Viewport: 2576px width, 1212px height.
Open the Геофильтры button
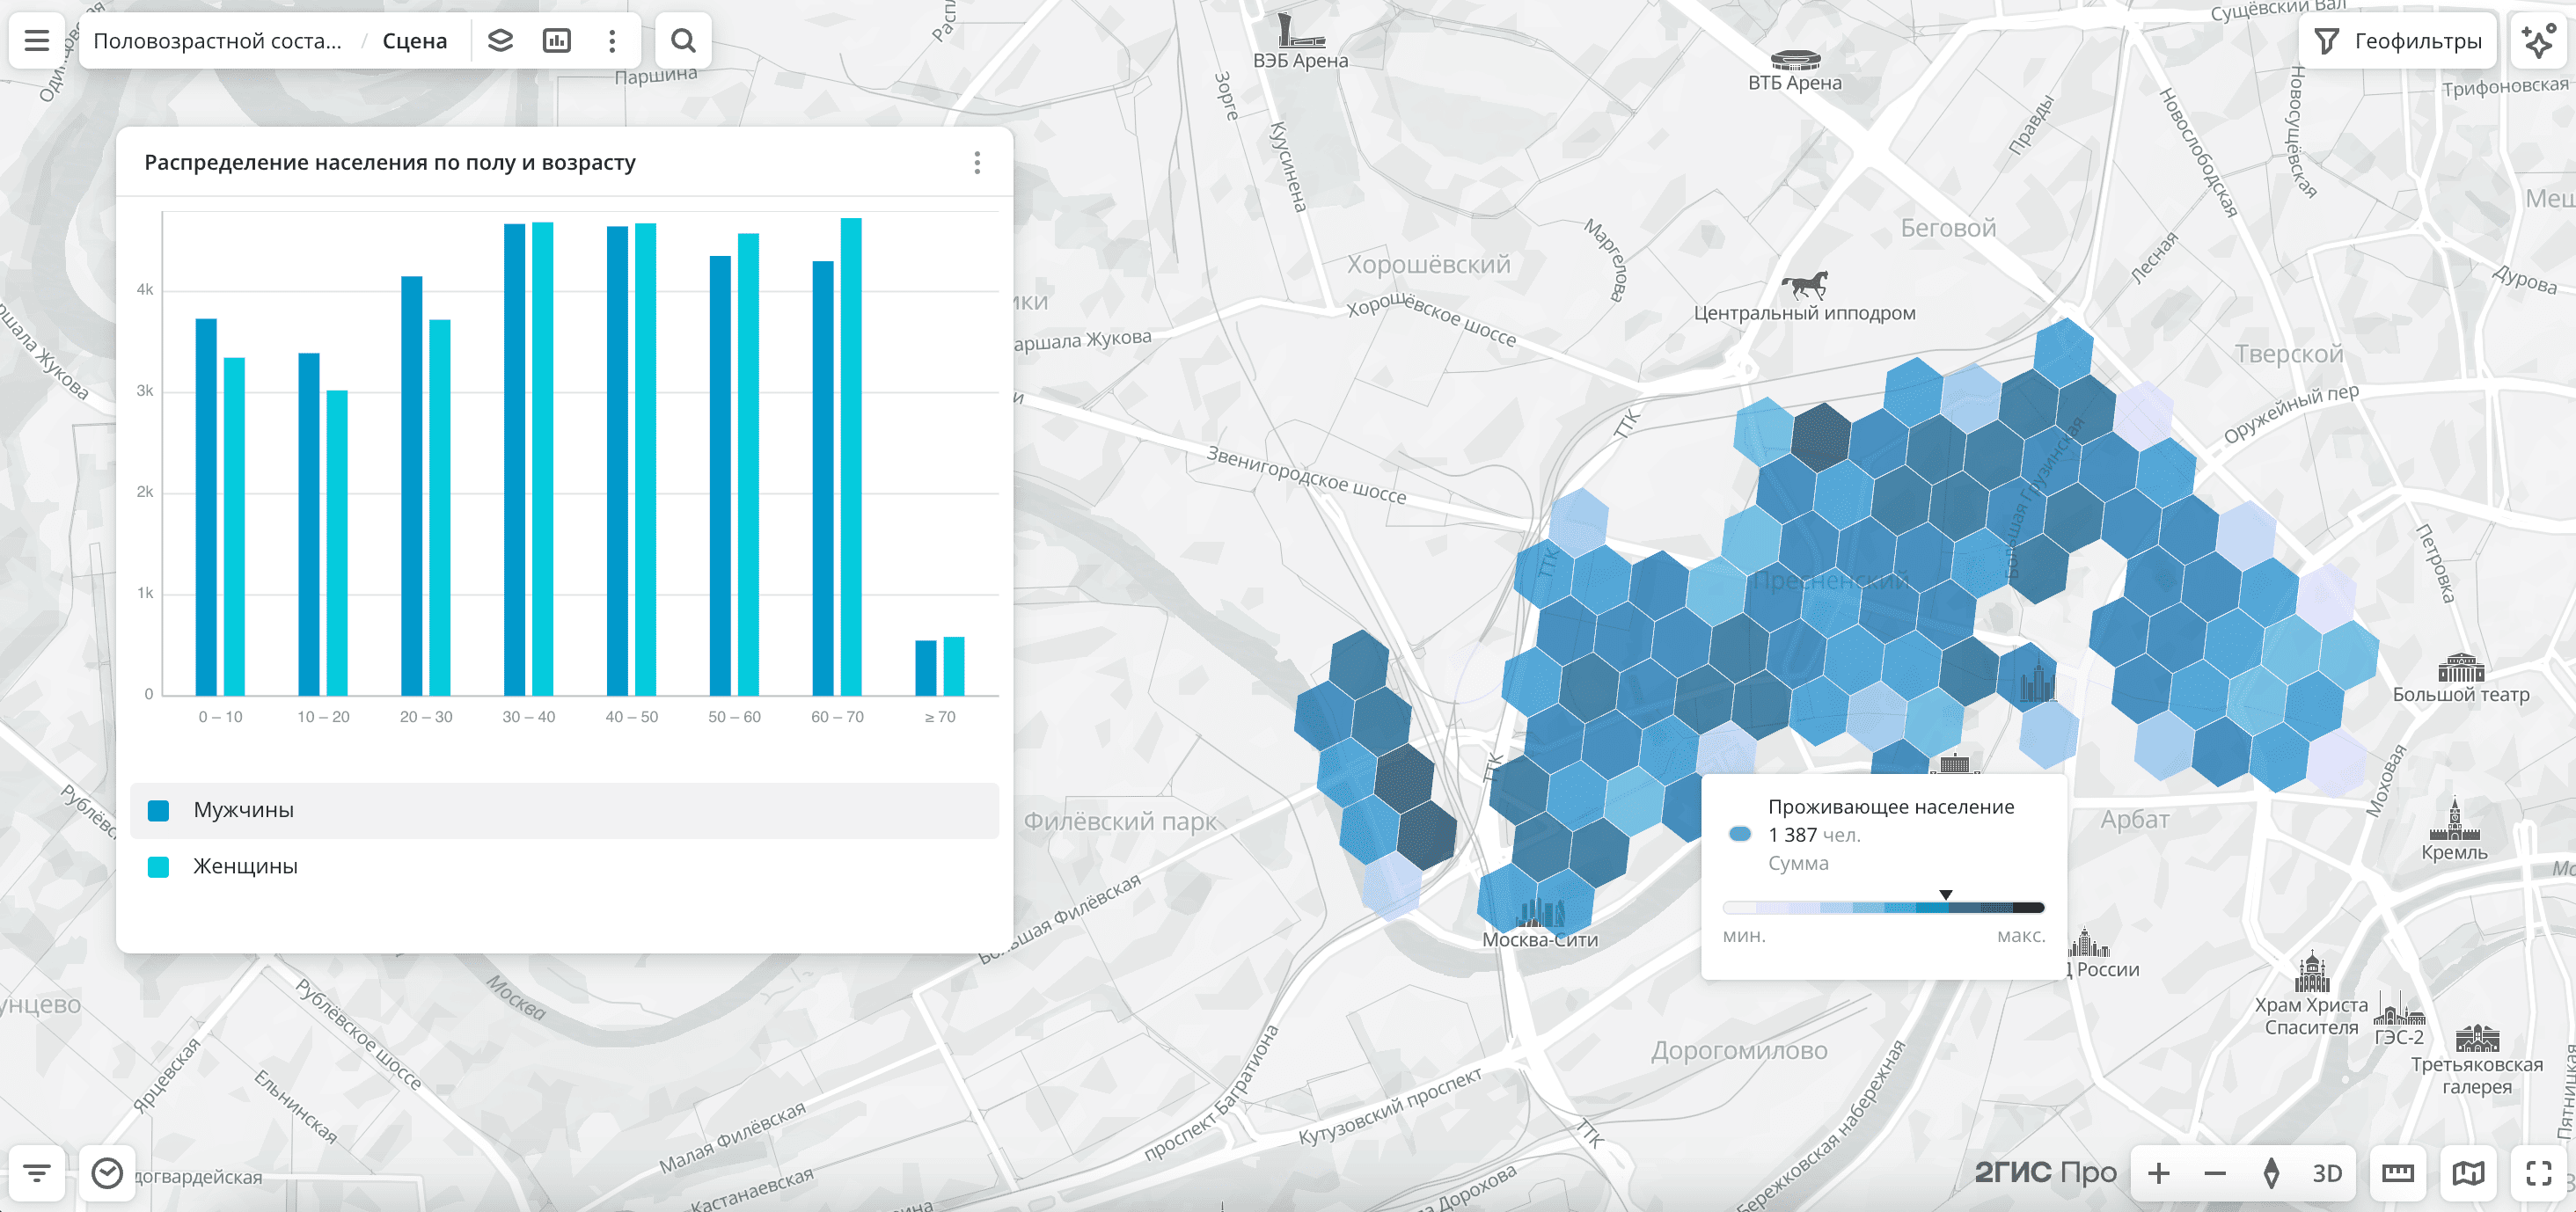pyautogui.click(x=2397, y=41)
